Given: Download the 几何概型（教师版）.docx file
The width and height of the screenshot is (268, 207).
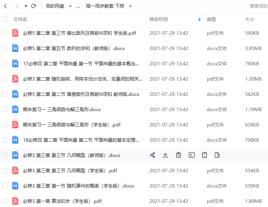Looking at the screenshot, I should [x=166, y=155].
